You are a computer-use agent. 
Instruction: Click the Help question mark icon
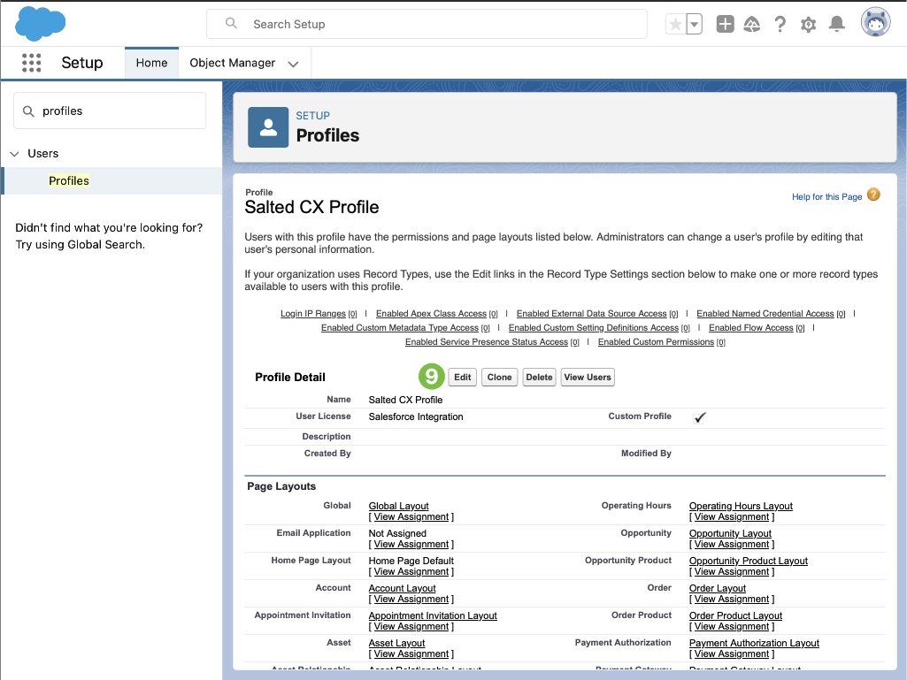click(x=780, y=25)
